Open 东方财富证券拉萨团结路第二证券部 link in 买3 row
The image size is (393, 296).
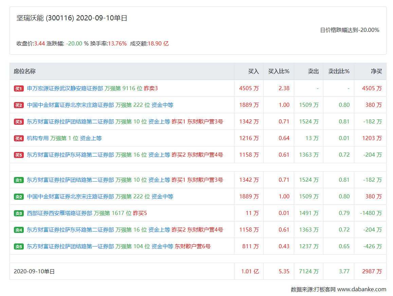pos(70,122)
